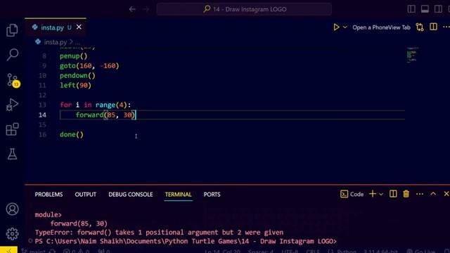Maximize the panel with chevron up

(433, 194)
